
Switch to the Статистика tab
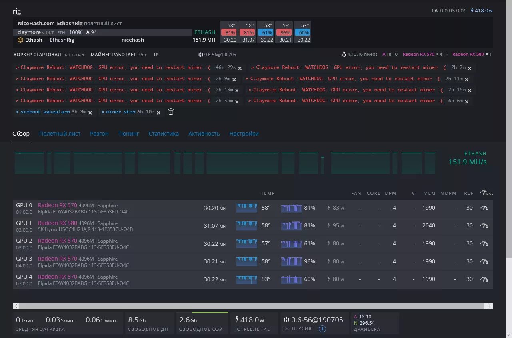[x=164, y=134]
